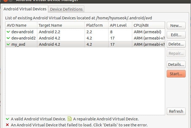The image size is (191, 128).
Task: Launch the emulator with Start... button
Action: click(x=176, y=74)
